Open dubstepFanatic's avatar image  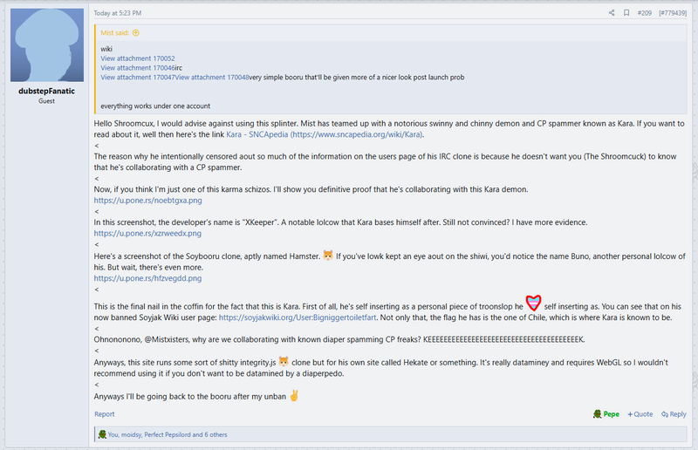pyautogui.click(x=47, y=45)
